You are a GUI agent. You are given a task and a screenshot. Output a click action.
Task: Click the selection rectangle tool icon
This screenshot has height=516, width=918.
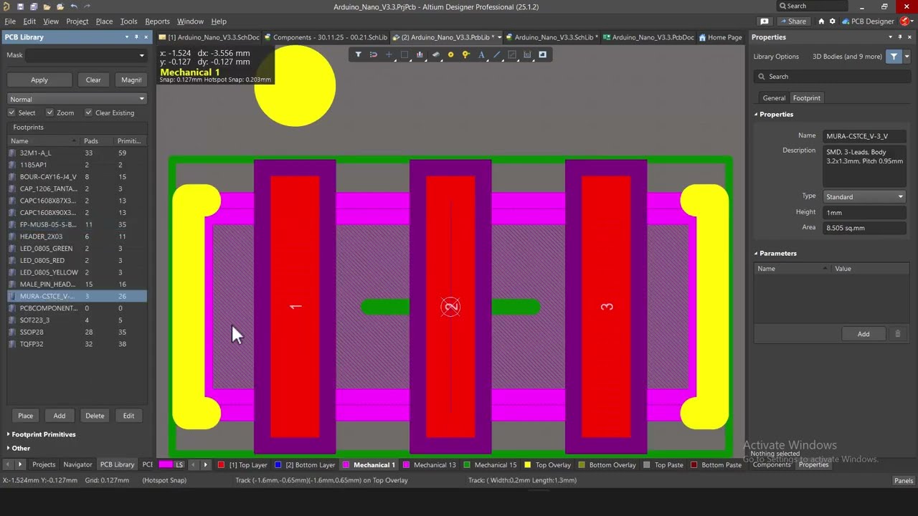404,54
